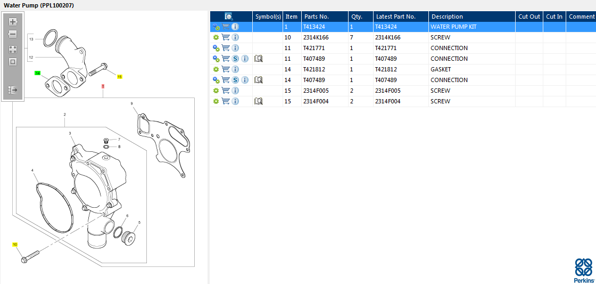596x284 pixels.
Task: Add item 14 T407489 connection to cart
Action: 226,80
